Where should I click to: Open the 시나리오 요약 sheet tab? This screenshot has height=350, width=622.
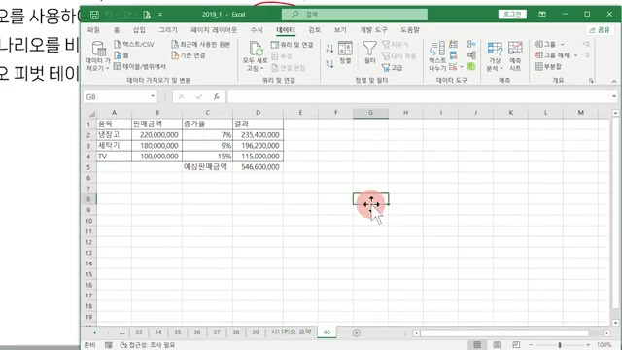pos(292,332)
